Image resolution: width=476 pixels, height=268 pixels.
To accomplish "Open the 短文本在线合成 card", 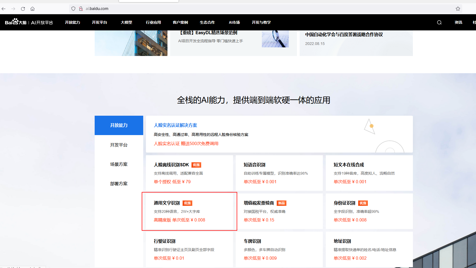I will [x=369, y=173].
